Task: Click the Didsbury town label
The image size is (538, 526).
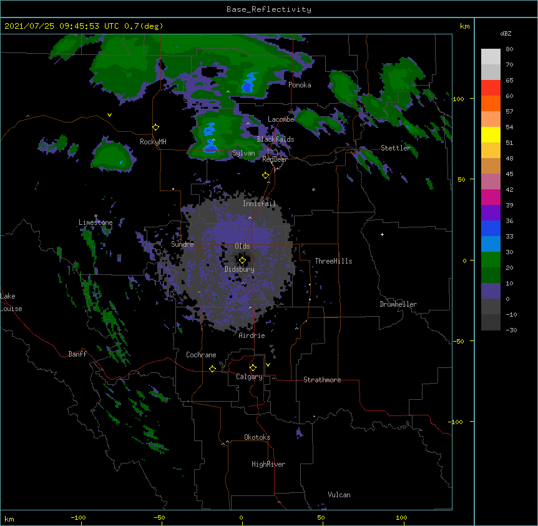Action: coord(240,269)
